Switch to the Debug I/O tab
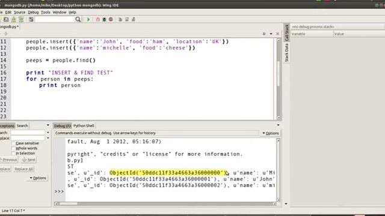385x216 pixels. click(x=63, y=126)
